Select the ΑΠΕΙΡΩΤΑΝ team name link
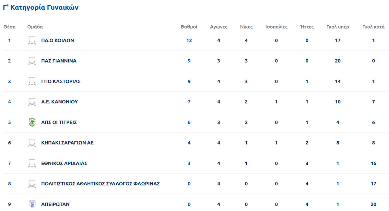Viewport: 389px width, 211px height. coord(55,205)
